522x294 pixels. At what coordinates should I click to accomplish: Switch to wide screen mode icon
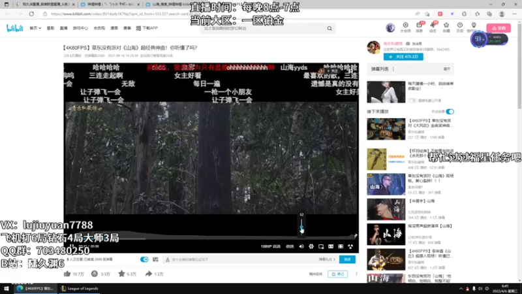331,246
